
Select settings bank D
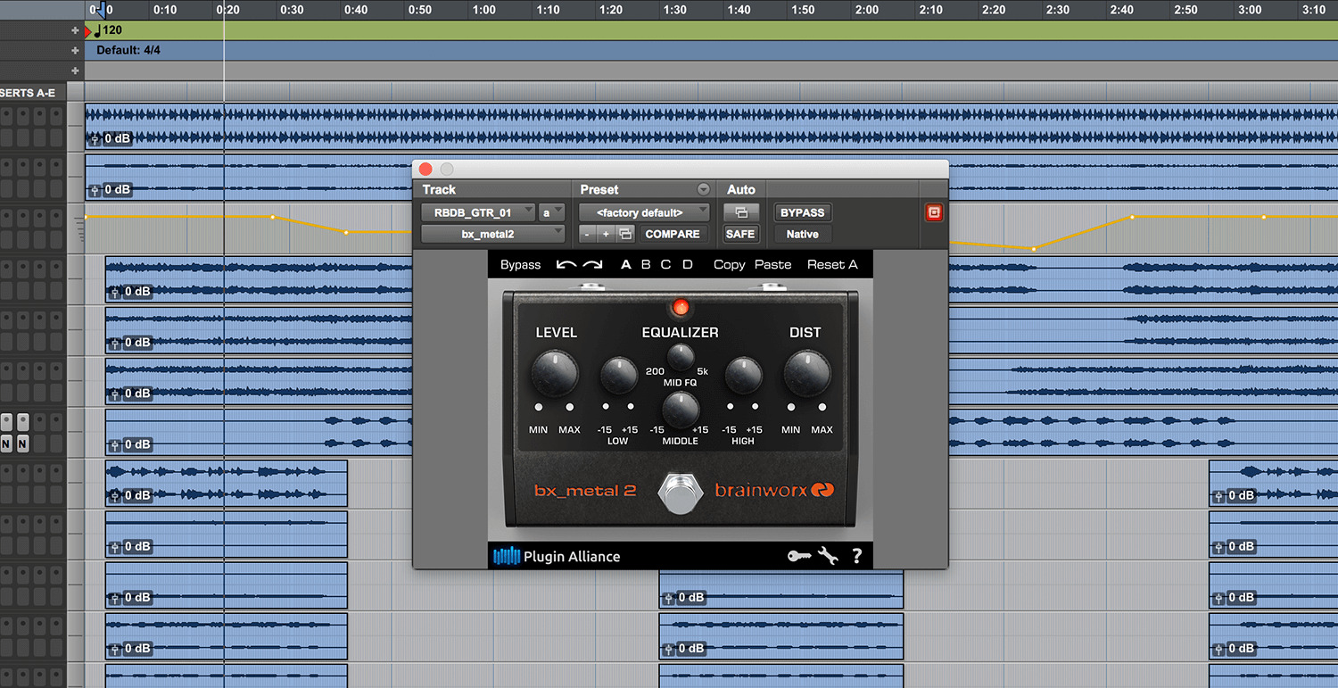[687, 264]
